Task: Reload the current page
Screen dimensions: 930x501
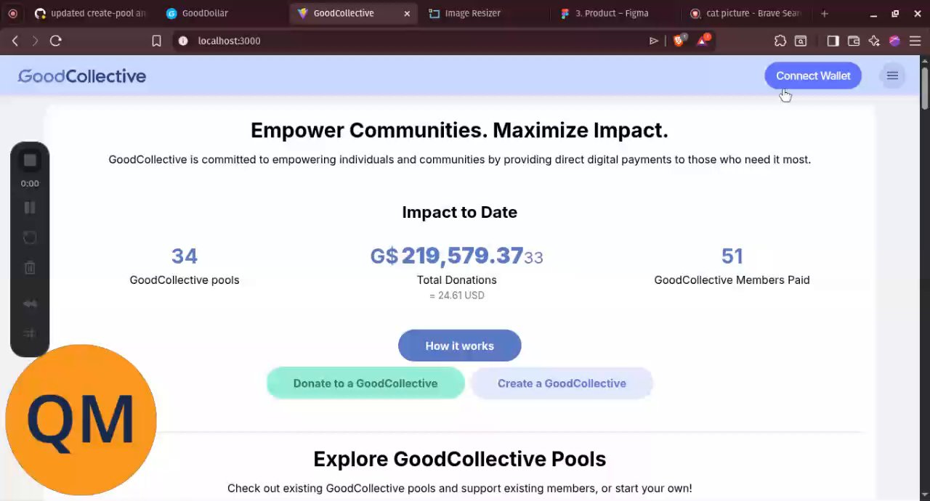Action: click(55, 41)
